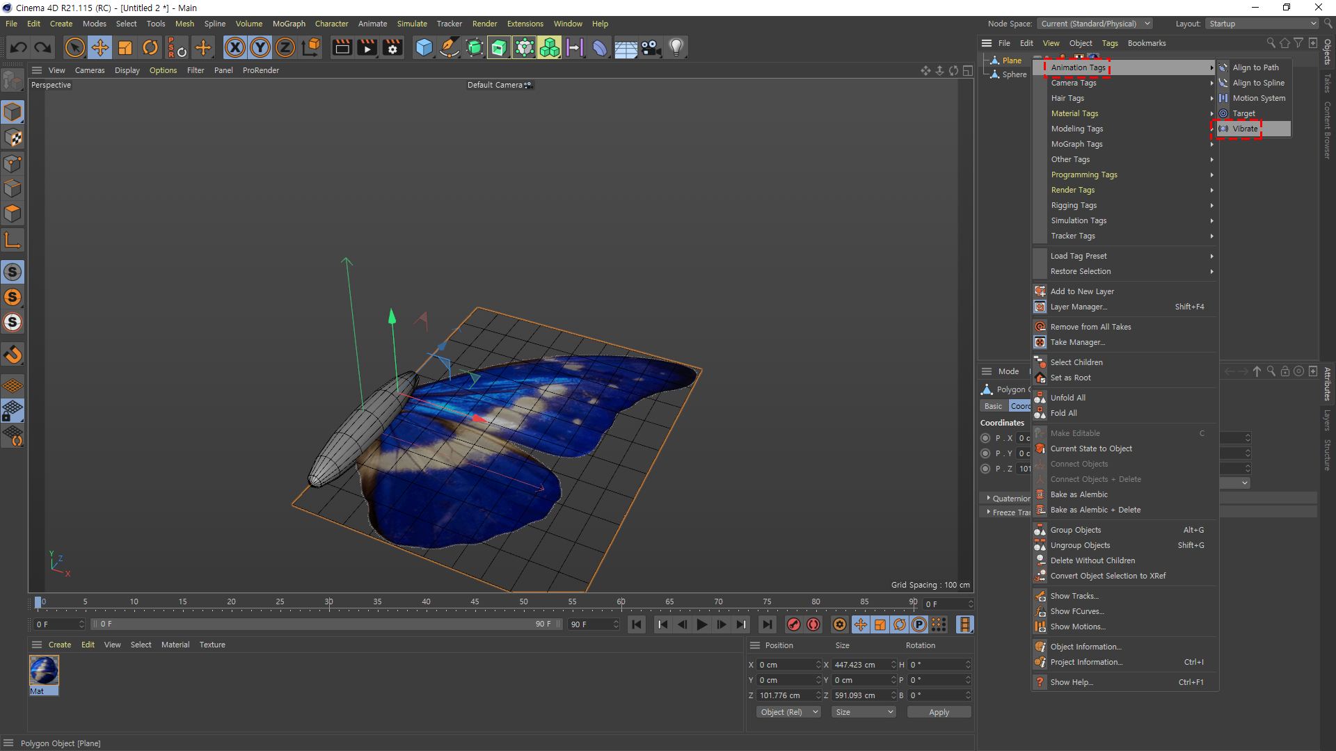The height and width of the screenshot is (751, 1336).
Task: Click Record Active Objects button
Action: [793, 624]
